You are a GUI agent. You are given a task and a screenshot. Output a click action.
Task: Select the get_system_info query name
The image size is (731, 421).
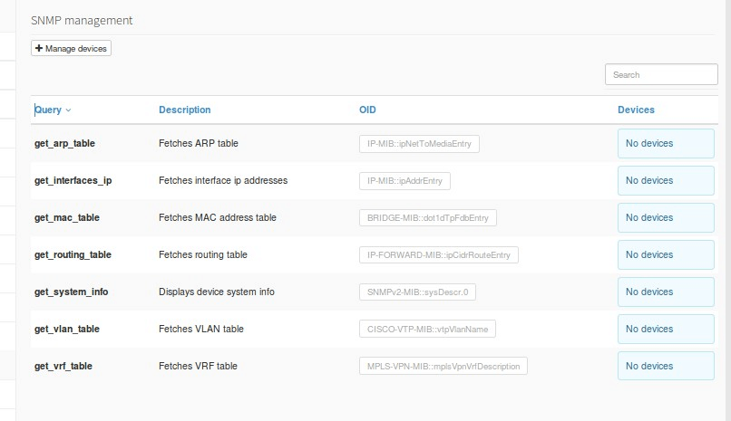click(x=72, y=292)
